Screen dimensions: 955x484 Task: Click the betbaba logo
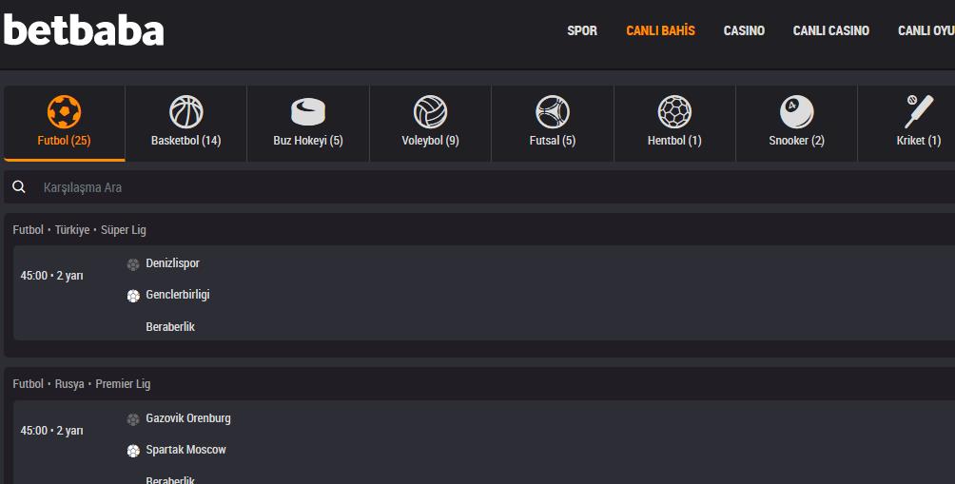84,29
